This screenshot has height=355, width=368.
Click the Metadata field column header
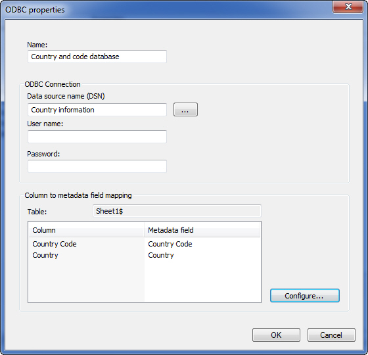click(x=202, y=230)
